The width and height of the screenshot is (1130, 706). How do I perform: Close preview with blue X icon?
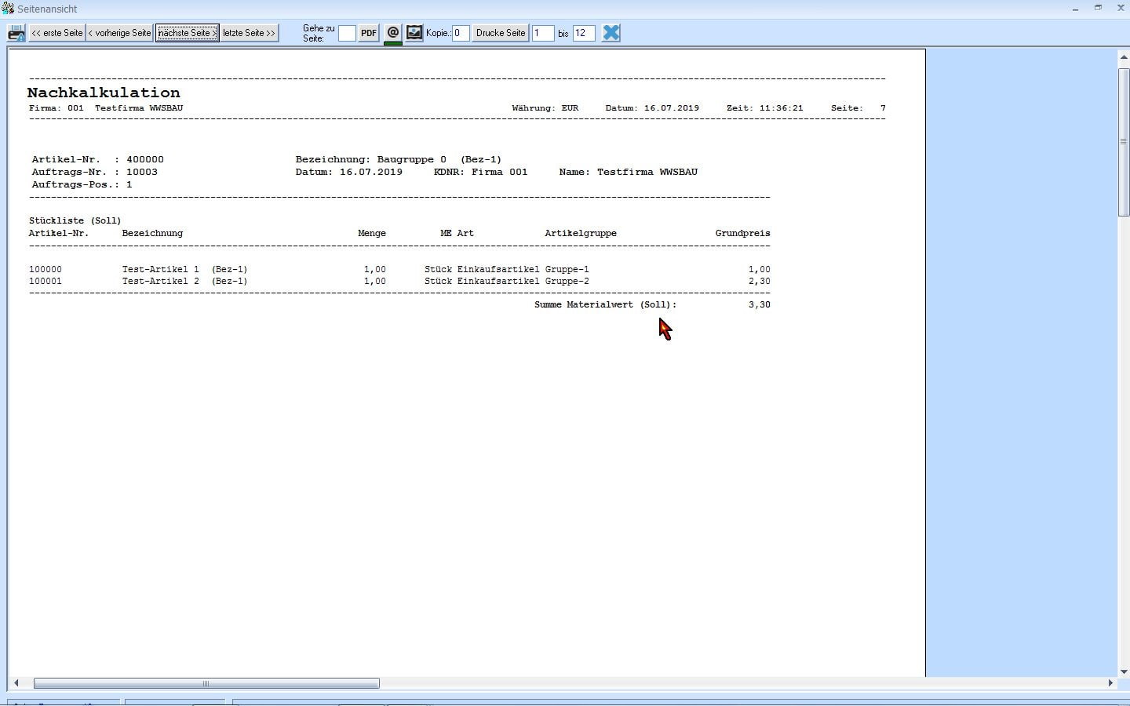coord(611,33)
